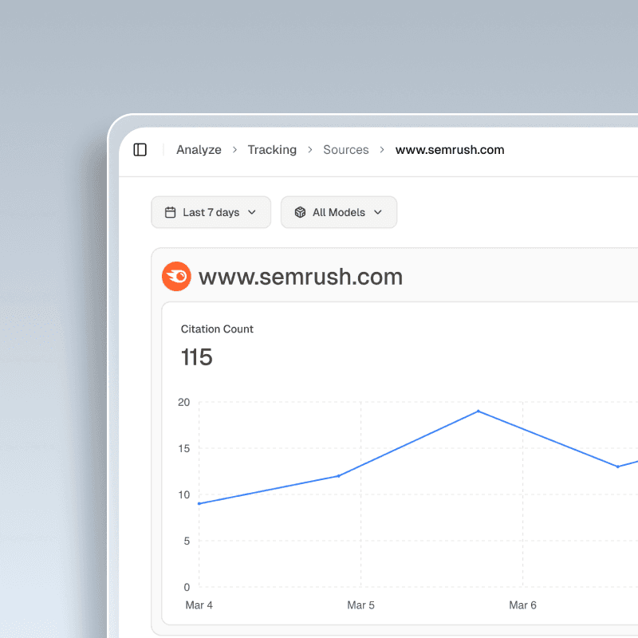Click the 115 citation total value

(x=196, y=357)
